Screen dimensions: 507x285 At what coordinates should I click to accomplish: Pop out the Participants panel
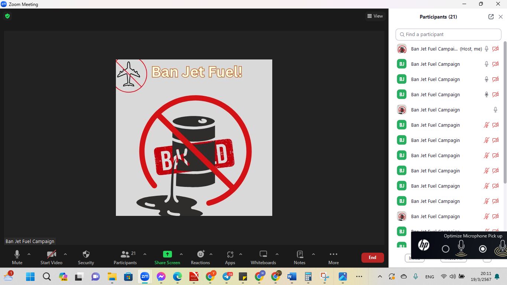coord(491,17)
